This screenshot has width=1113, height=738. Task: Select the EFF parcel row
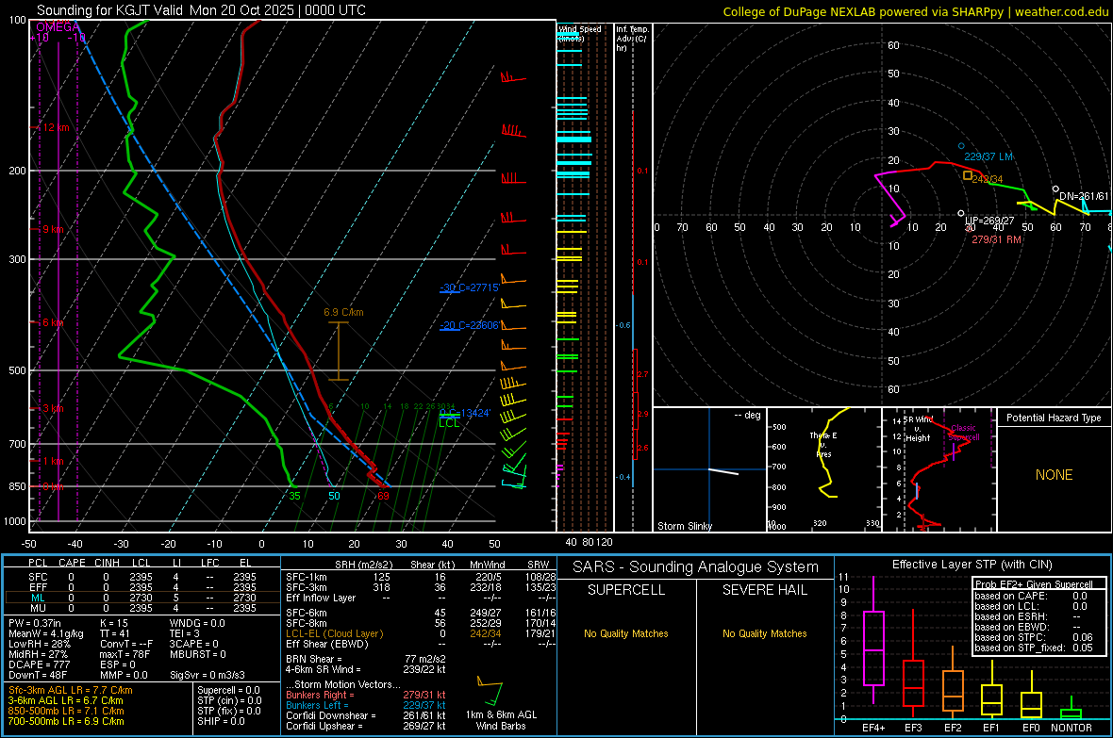coord(142,587)
